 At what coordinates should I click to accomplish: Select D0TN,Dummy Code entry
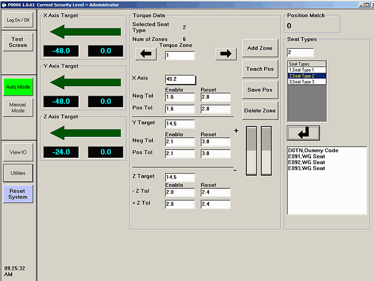point(313,150)
